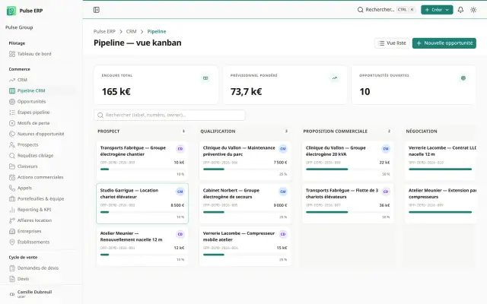This screenshot has width=487, height=304.
Task: Switch to Vue liste
Action: (392, 43)
